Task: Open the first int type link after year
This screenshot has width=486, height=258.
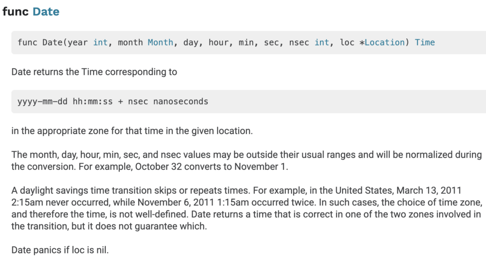Action: (100, 43)
